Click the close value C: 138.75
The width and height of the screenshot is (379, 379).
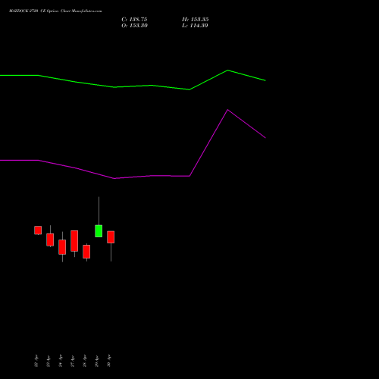tap(134, 20)
